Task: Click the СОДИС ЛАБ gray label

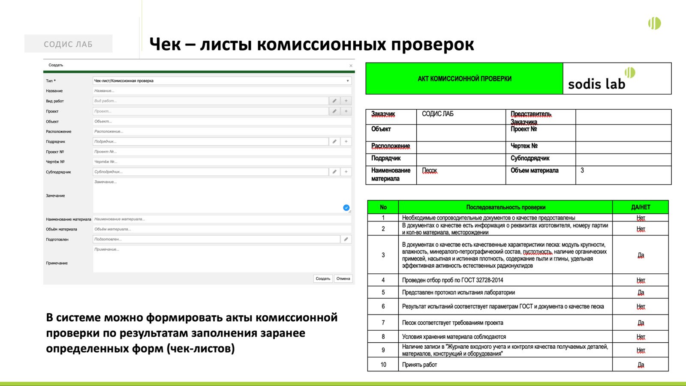Action: (x=68, y=44)
